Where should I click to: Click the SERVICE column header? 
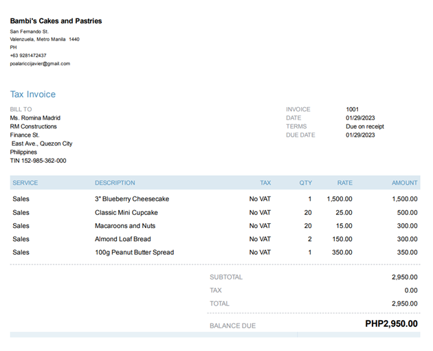tap(25, 183)
